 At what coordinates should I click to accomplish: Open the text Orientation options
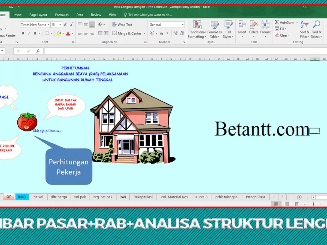(101, 25)
